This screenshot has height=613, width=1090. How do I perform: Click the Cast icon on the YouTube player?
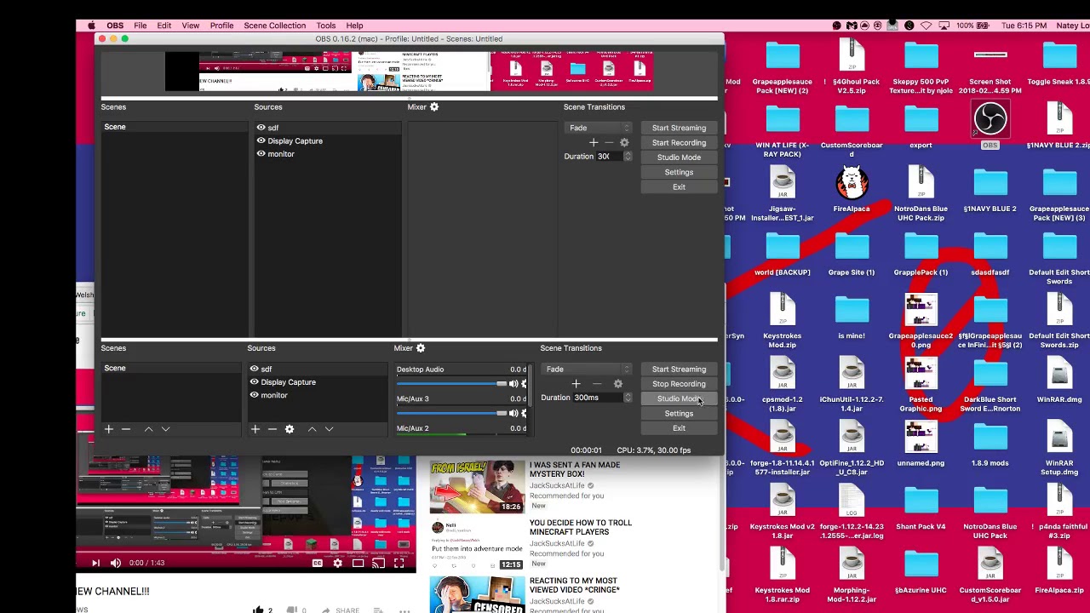pos(378,563)
